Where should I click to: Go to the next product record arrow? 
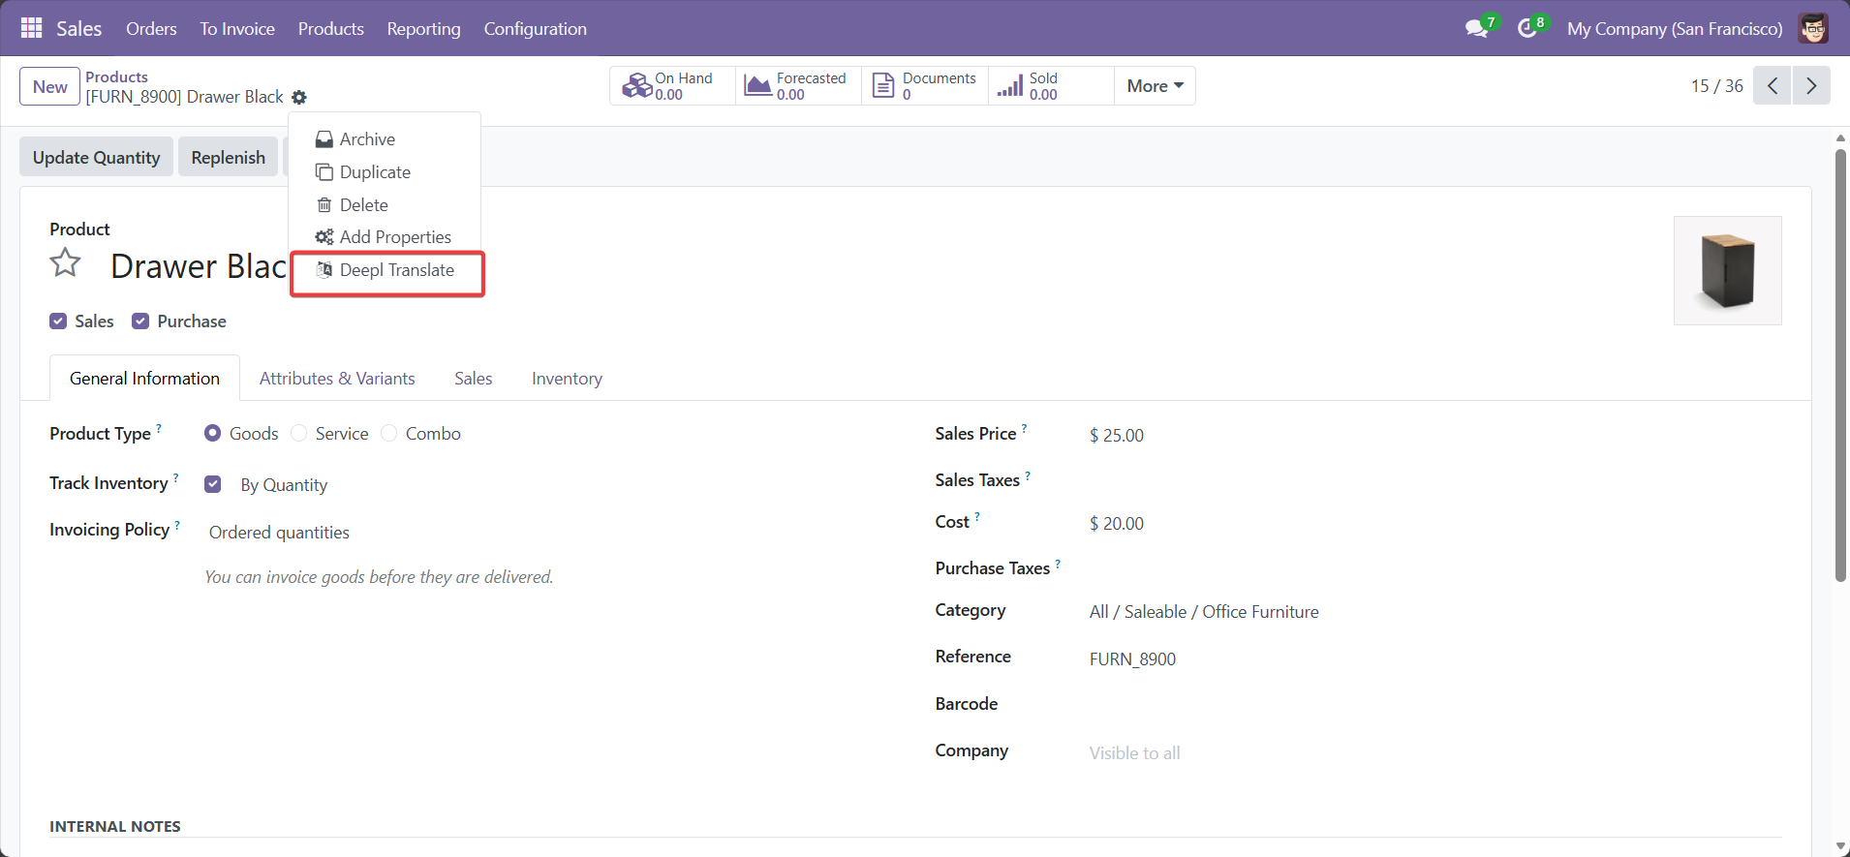click(x=1810, y=85)
